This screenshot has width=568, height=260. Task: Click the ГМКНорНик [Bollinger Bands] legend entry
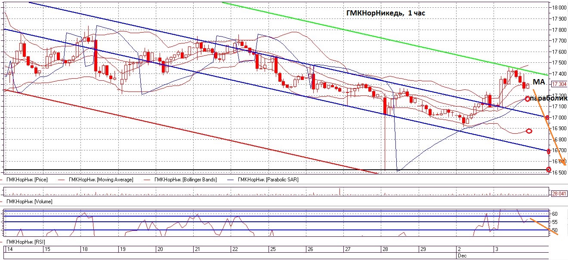(185, 179)
